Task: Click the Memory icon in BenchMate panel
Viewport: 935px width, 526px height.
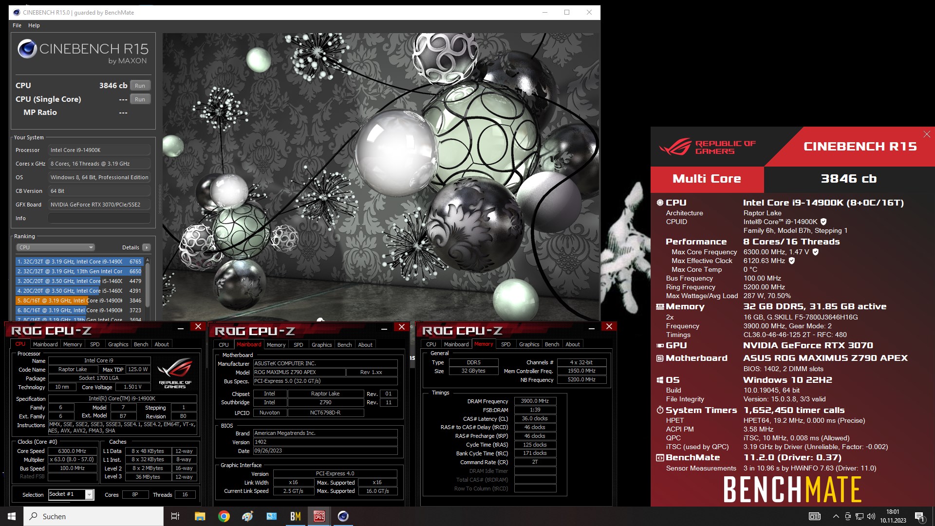Action: coord(660,307)
